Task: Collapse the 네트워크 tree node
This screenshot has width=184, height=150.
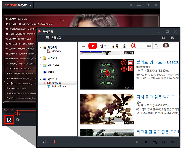Action: tap(41, 79)
